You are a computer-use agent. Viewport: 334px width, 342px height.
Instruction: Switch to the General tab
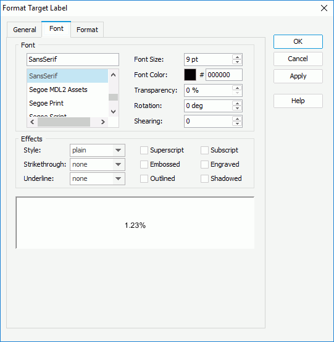pyautogui.click(x=25, y=30)
